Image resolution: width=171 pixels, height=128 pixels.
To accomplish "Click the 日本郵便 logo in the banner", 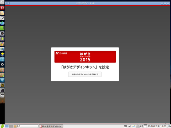I will tap(61, 53).
